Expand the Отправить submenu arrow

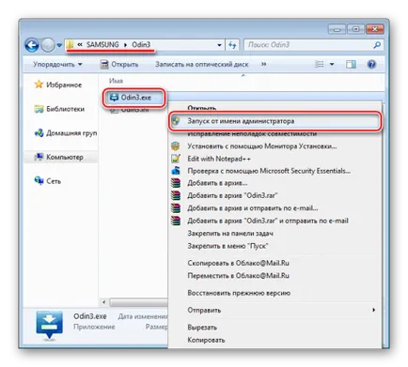[x=373, y=310]
